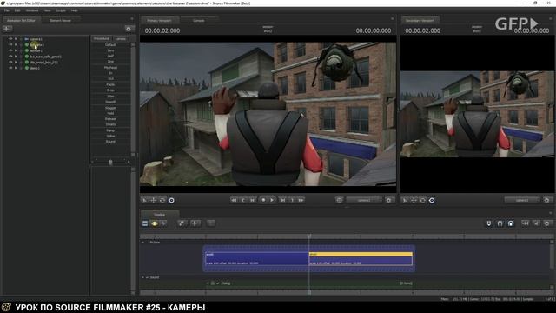Click the camera lock icon beside the camera dropdown
Viewport: 556px width, 313px height.
coord(340,200)
